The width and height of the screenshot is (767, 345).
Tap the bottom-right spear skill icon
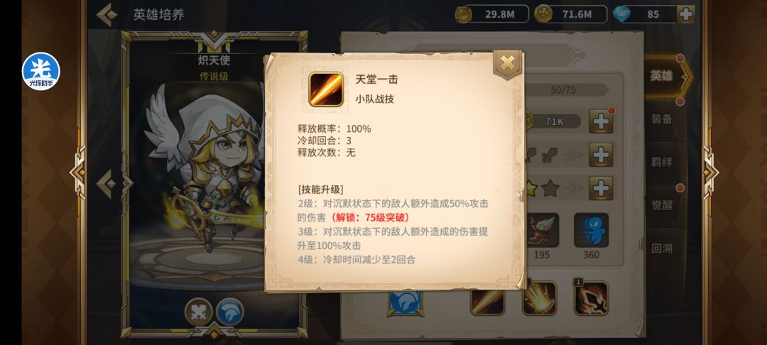coord(591,298)
